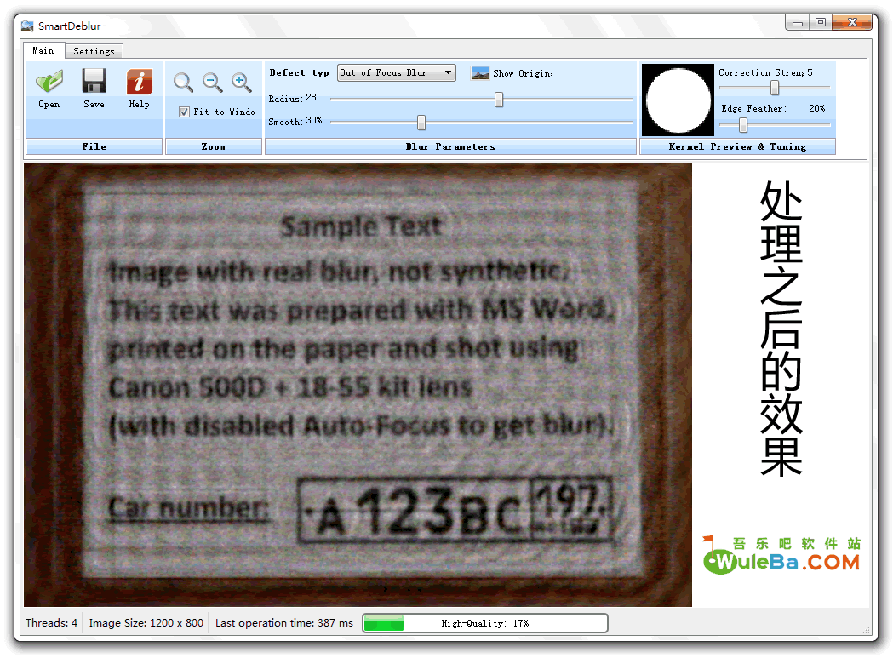Click the SmartDeblur title bar app icon
This screenshot has width=893, height=658.
click(27, 26)
